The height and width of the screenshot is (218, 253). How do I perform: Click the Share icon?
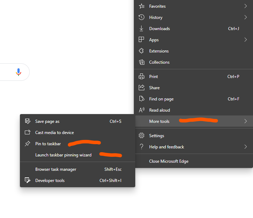pos(142,87)
